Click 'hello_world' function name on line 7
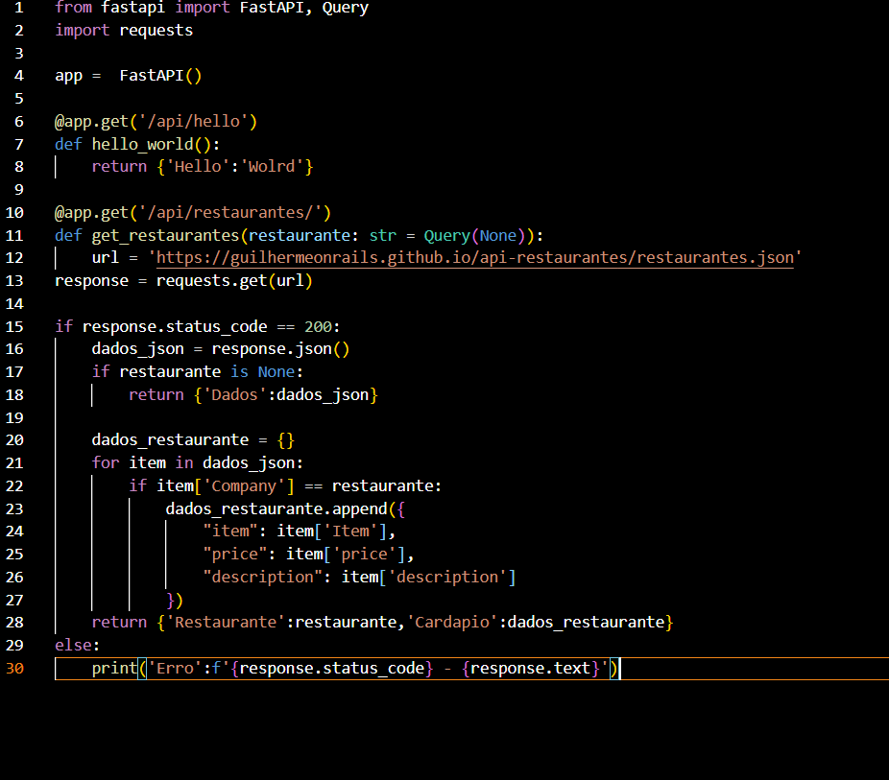Viewport: 889px width, 780px height. coord(142,145)
